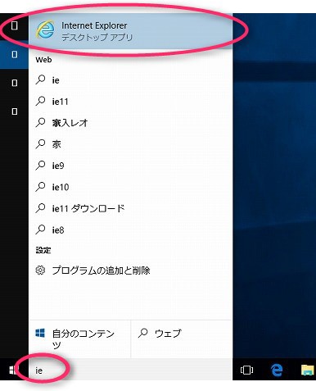
Task: Click the Windows logo in 自分のコンテンツ tab
Action: (x=40, y=333)
